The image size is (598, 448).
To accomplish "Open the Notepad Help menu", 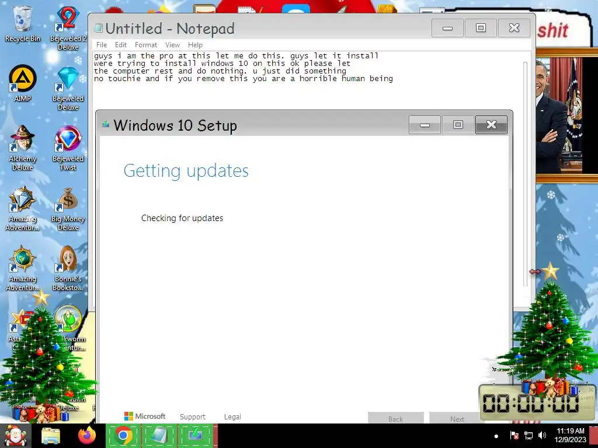I will coord(195,45).
